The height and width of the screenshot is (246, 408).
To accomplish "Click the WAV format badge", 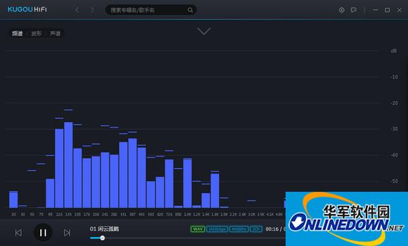I will coord(197,229).
